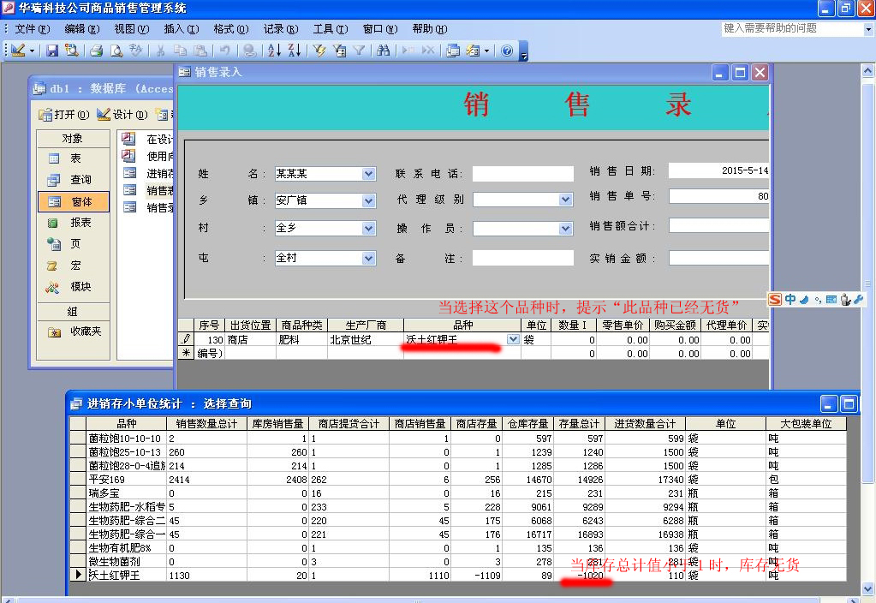
Task: Click the Save toolbar icon
Action: [x=52, y=51]
